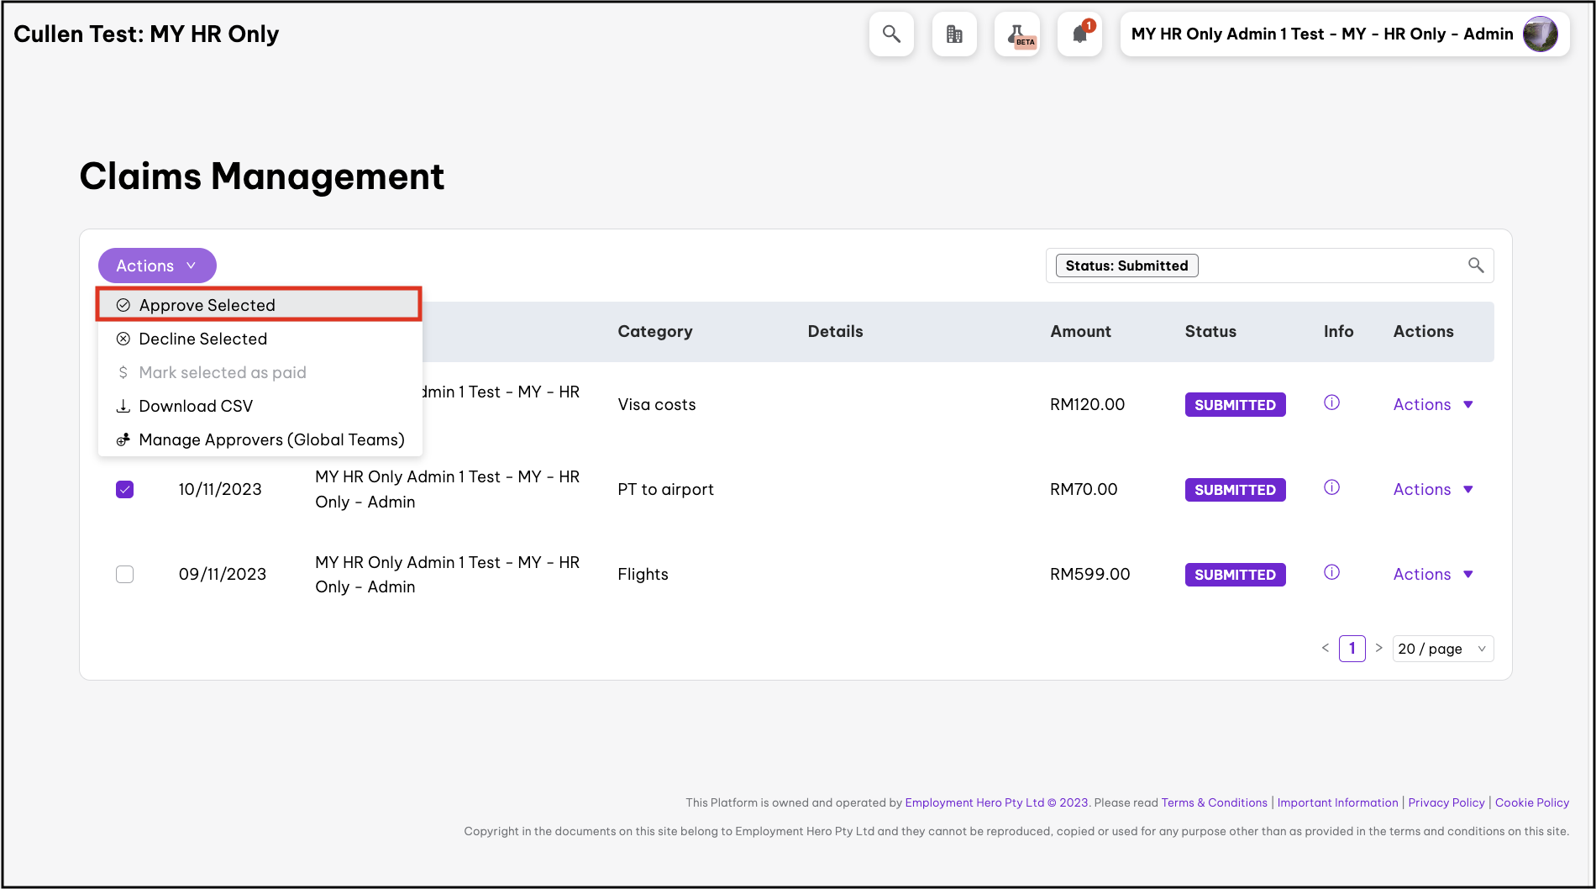Collapse the purple Actions dropdown button
This screenshot has height=889, width=1596.
(x=157, y=266)
